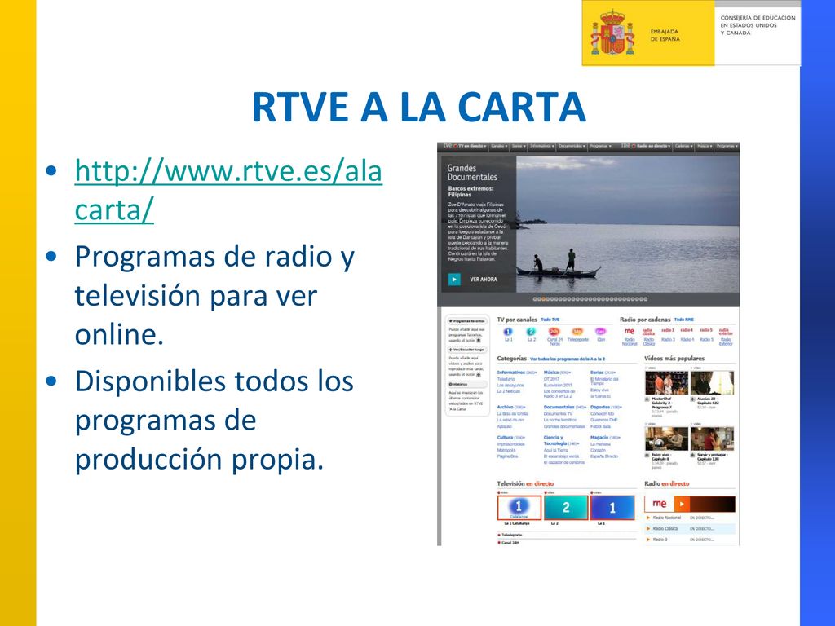Watch the blue La 1 live tile
Screen dimensions: 835x626
point(612,507)
